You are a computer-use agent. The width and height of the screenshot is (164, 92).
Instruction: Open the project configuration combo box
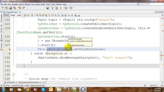click(36, 8)
